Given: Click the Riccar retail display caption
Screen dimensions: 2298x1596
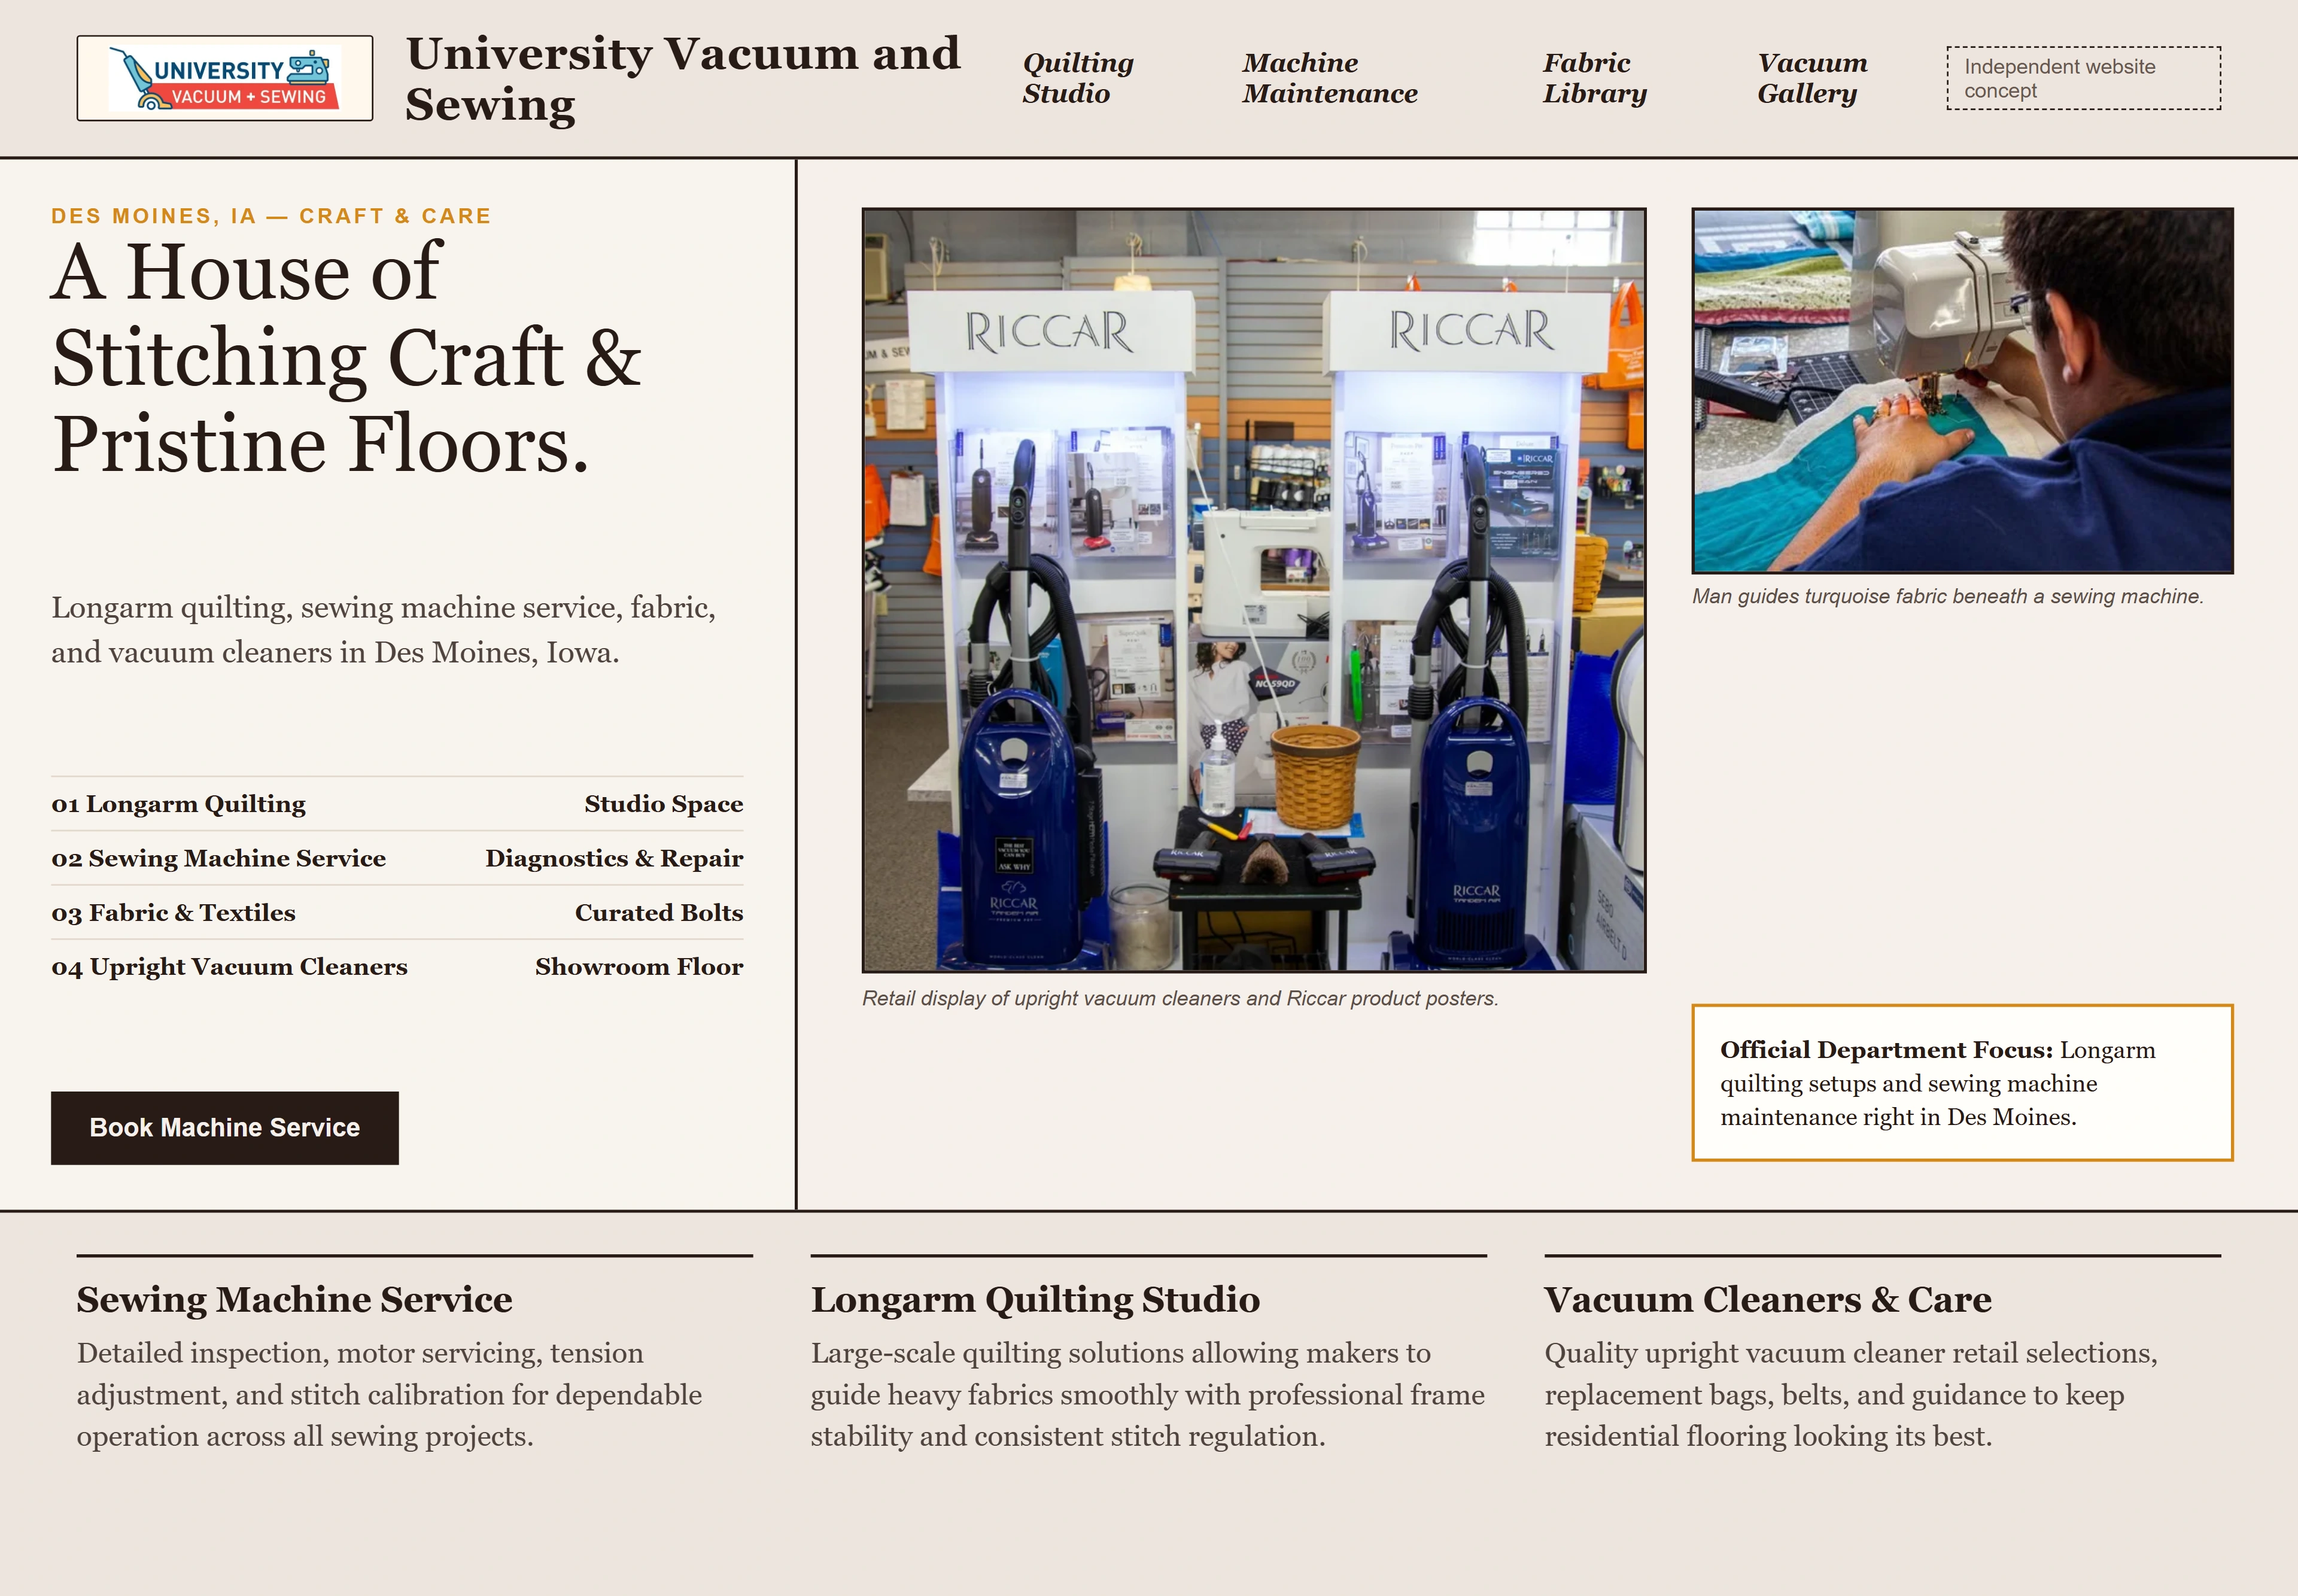Looking at the screenshot, I should tap(1180, 998).
